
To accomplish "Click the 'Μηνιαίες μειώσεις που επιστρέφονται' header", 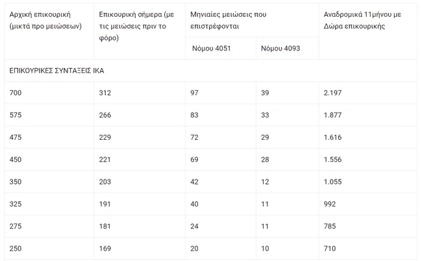I will point(229,20).
